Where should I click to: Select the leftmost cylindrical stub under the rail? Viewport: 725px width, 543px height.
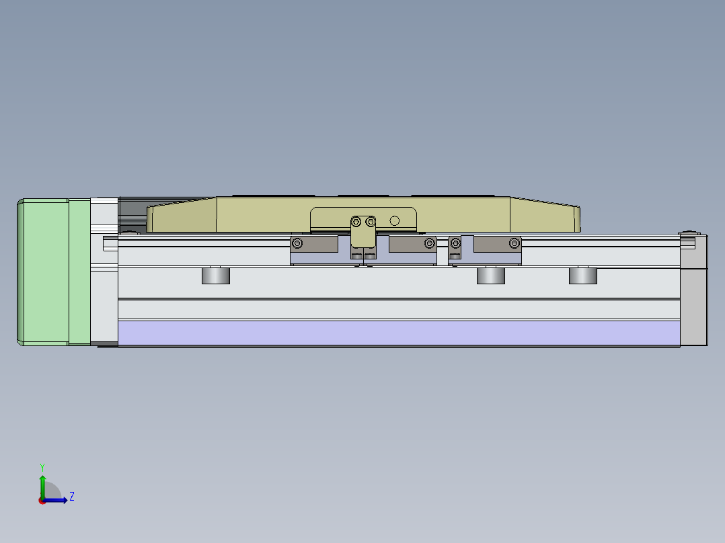pyautogui.click(x=216, y=276)
